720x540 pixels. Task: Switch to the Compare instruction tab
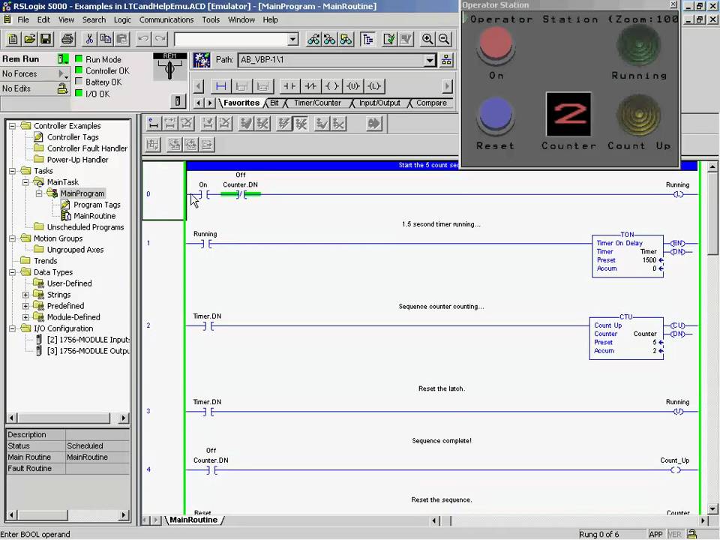click(x=431, y=103)
